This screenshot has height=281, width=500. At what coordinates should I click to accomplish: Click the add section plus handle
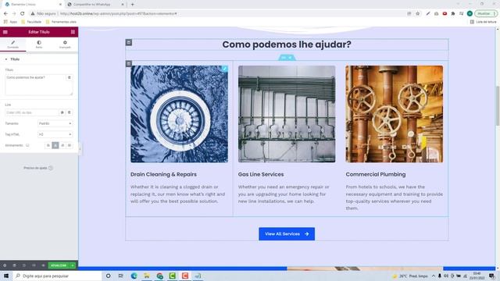[283, 57]
